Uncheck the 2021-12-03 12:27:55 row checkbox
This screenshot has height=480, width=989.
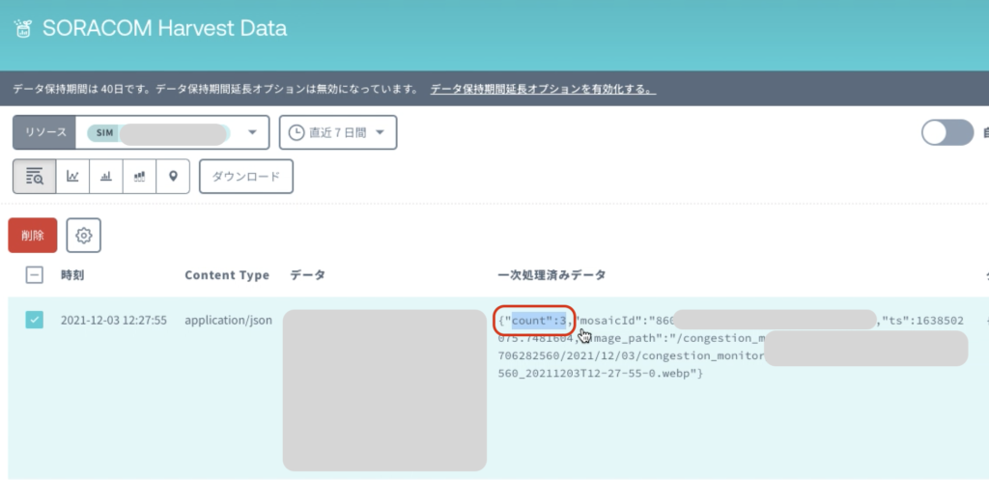(x=34, y=320)
